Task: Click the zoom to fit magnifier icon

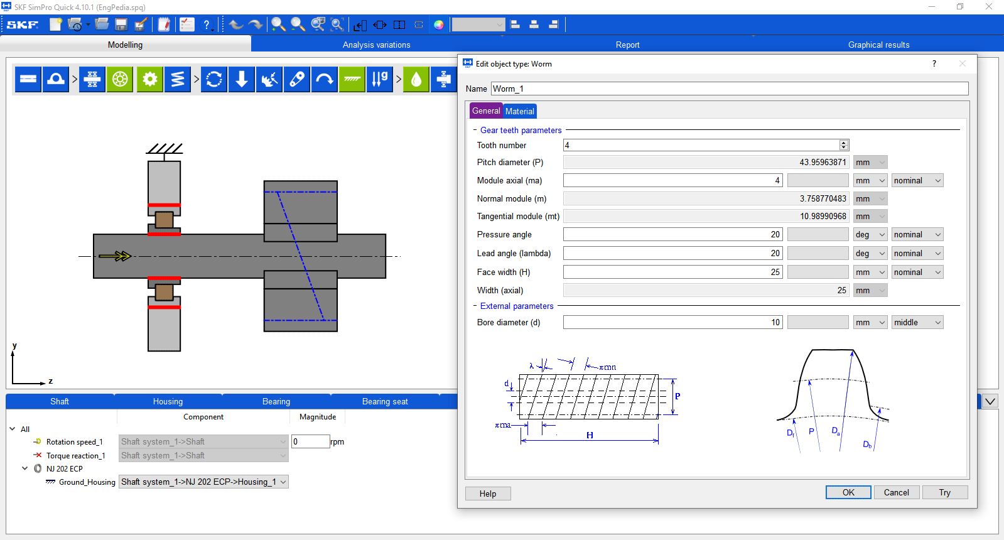Action: (338, 24)
